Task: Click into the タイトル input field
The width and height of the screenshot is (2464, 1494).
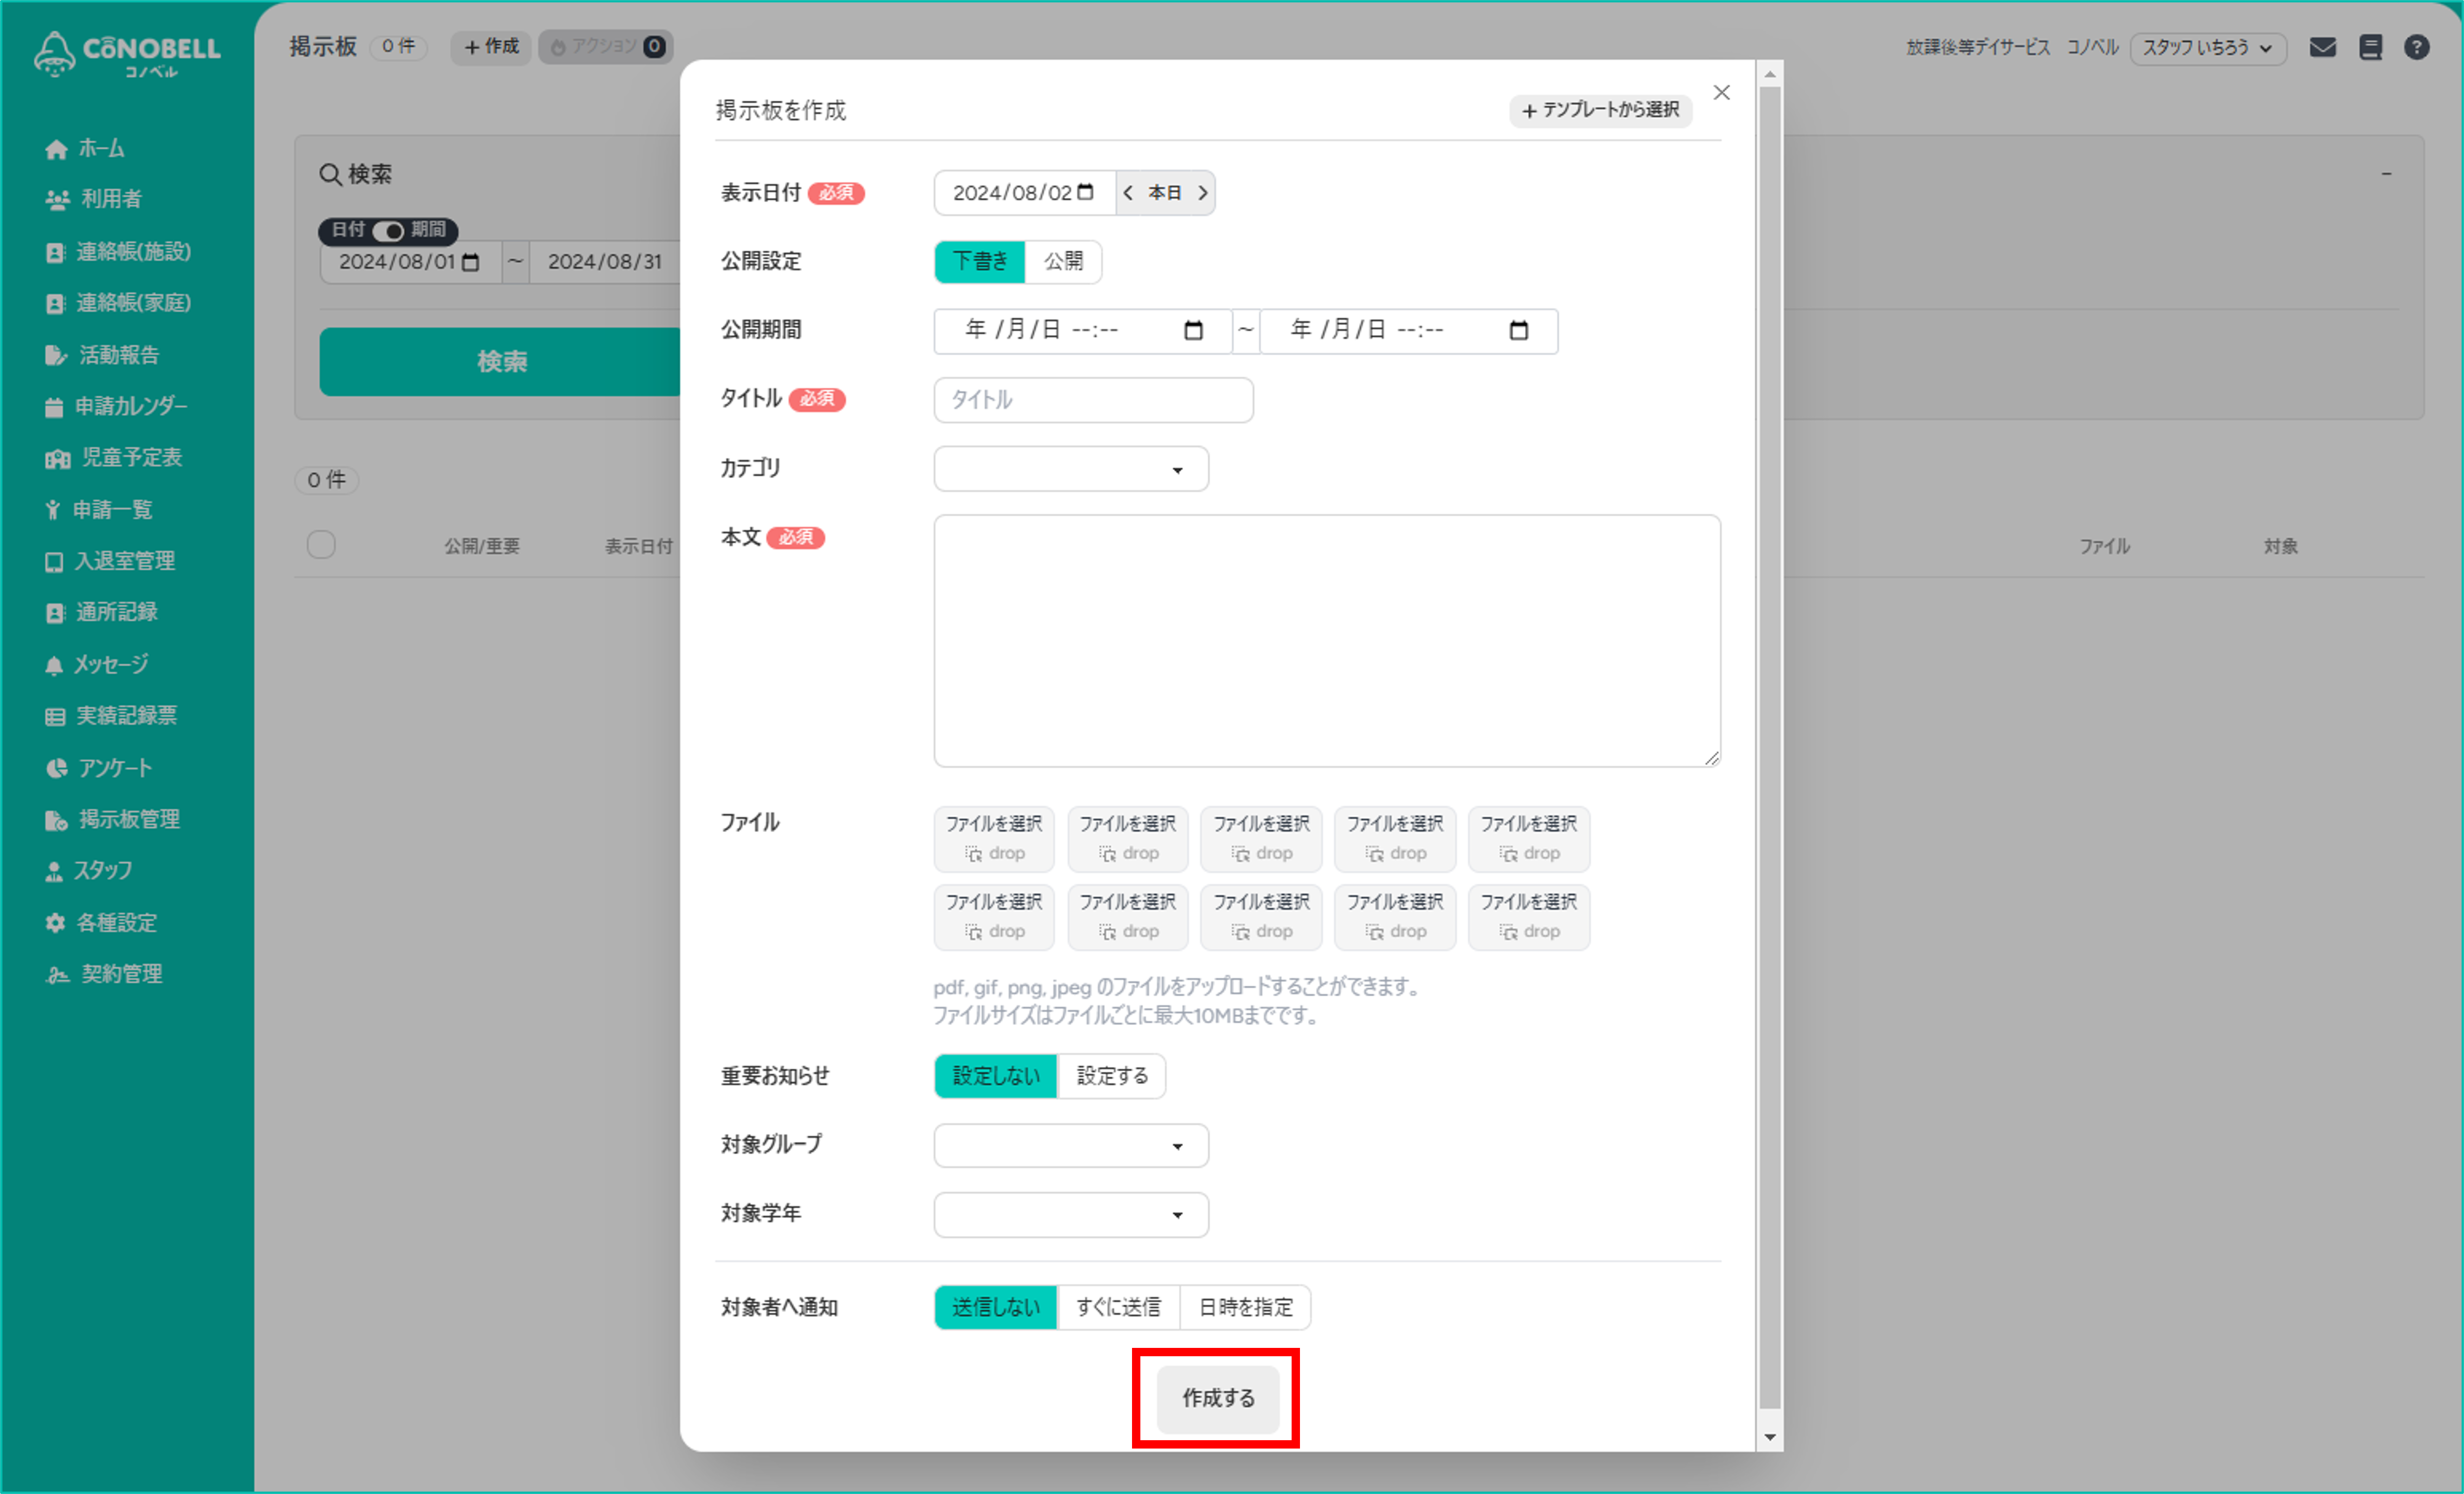Action: click(1093, 400)
